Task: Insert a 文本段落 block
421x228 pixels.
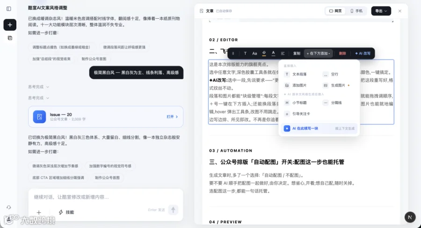Action: click(x=296, y=74)
